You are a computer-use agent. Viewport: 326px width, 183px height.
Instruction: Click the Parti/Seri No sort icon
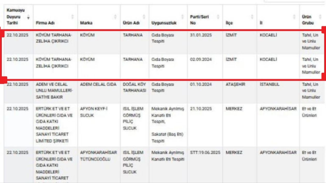(x=218, y=17)
